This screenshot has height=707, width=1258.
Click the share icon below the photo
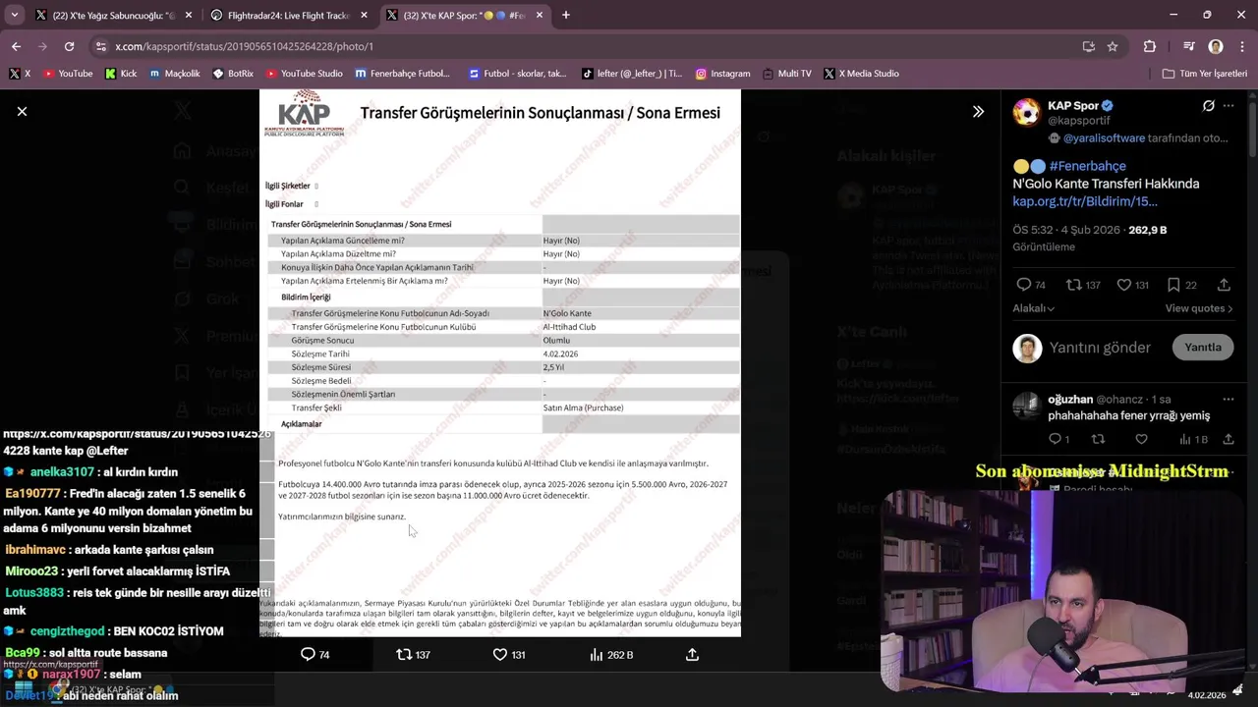click(x=692, y=654)
